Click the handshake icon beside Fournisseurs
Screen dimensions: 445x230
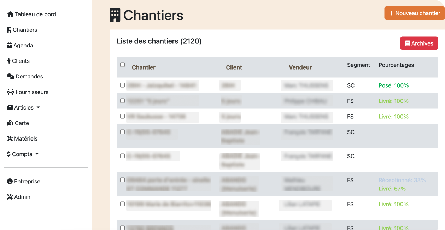click(x=11, y=92)
